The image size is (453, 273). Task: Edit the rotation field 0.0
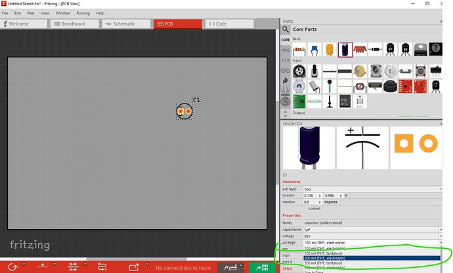pyautogui.click(x=313, y=202)
